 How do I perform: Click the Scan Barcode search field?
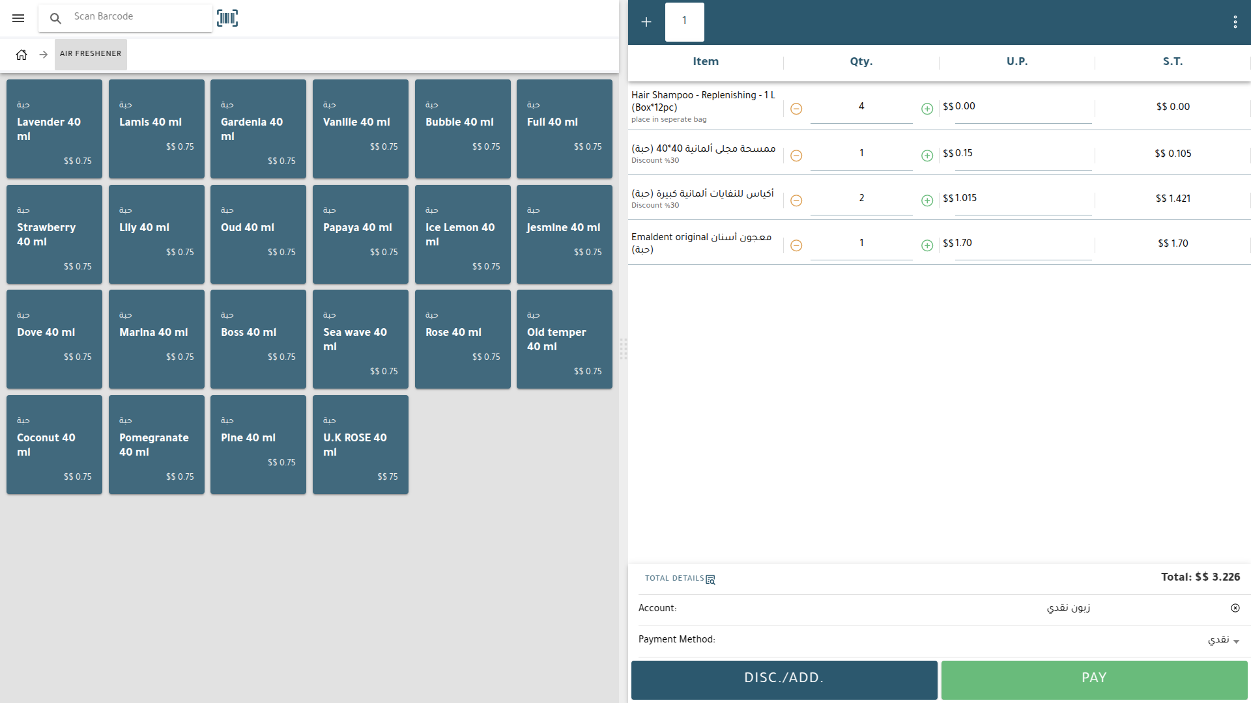(137, 17)
